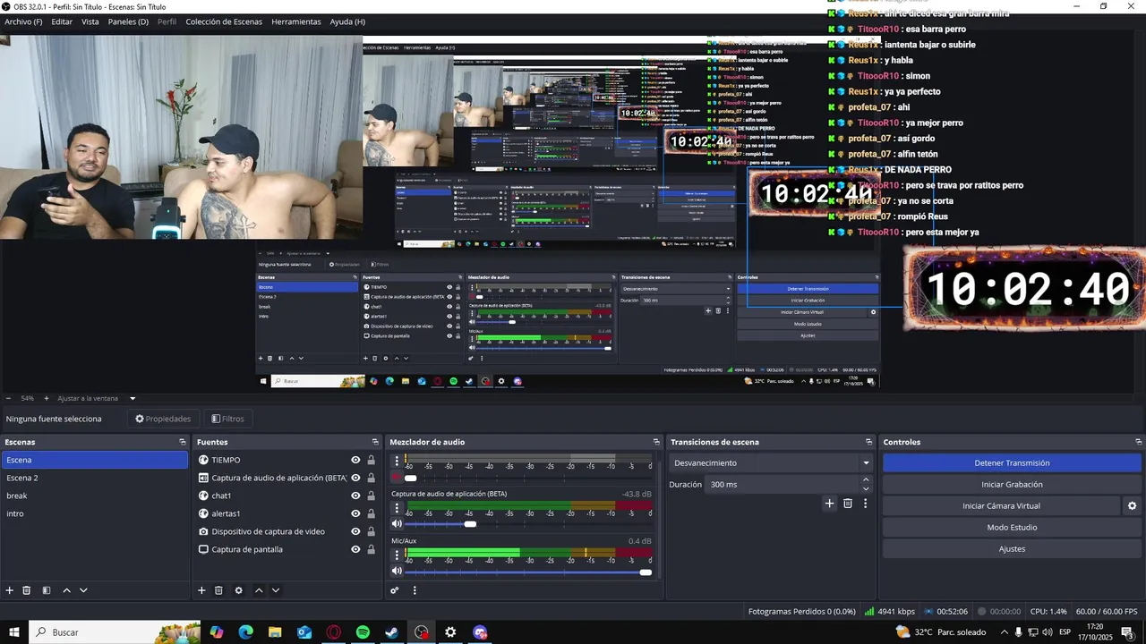Open transition properties three-dot menu

click(865, 504)
